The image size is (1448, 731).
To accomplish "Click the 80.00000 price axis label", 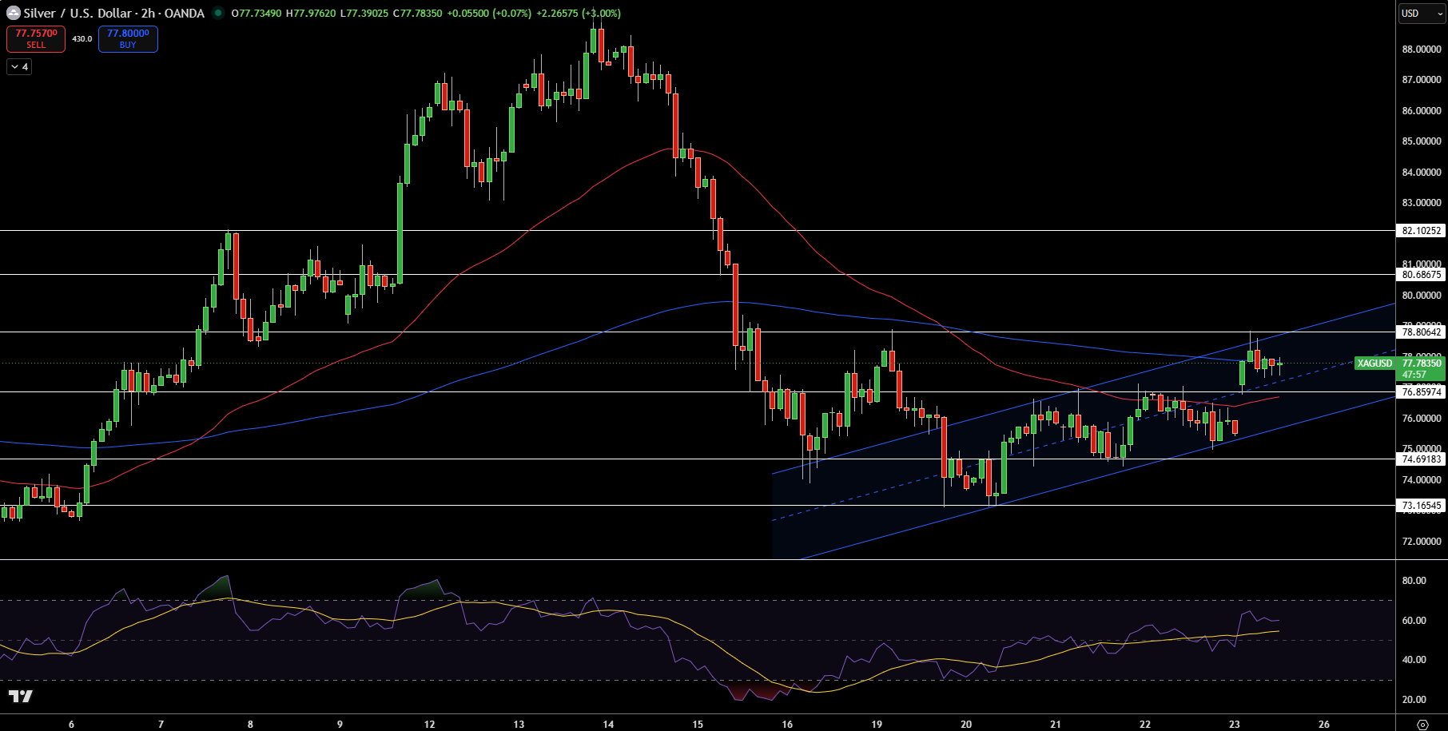I will click(1422, 296).
